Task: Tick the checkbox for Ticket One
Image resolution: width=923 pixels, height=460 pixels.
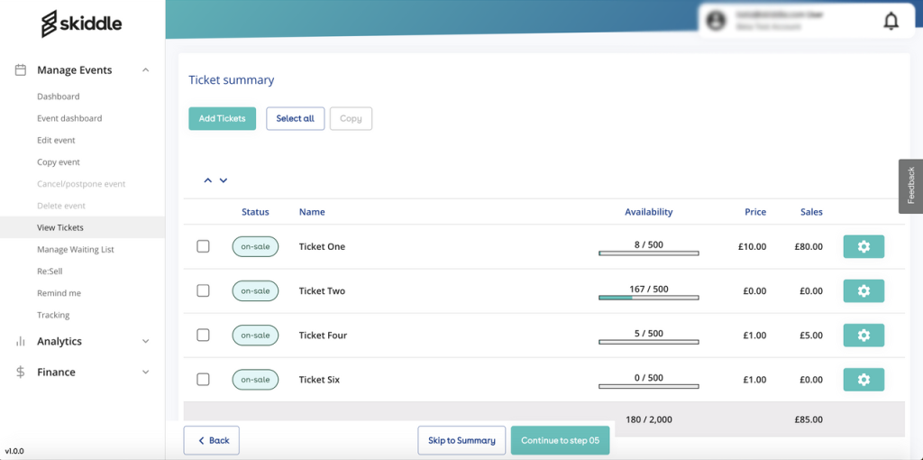Action: (203, 246)
